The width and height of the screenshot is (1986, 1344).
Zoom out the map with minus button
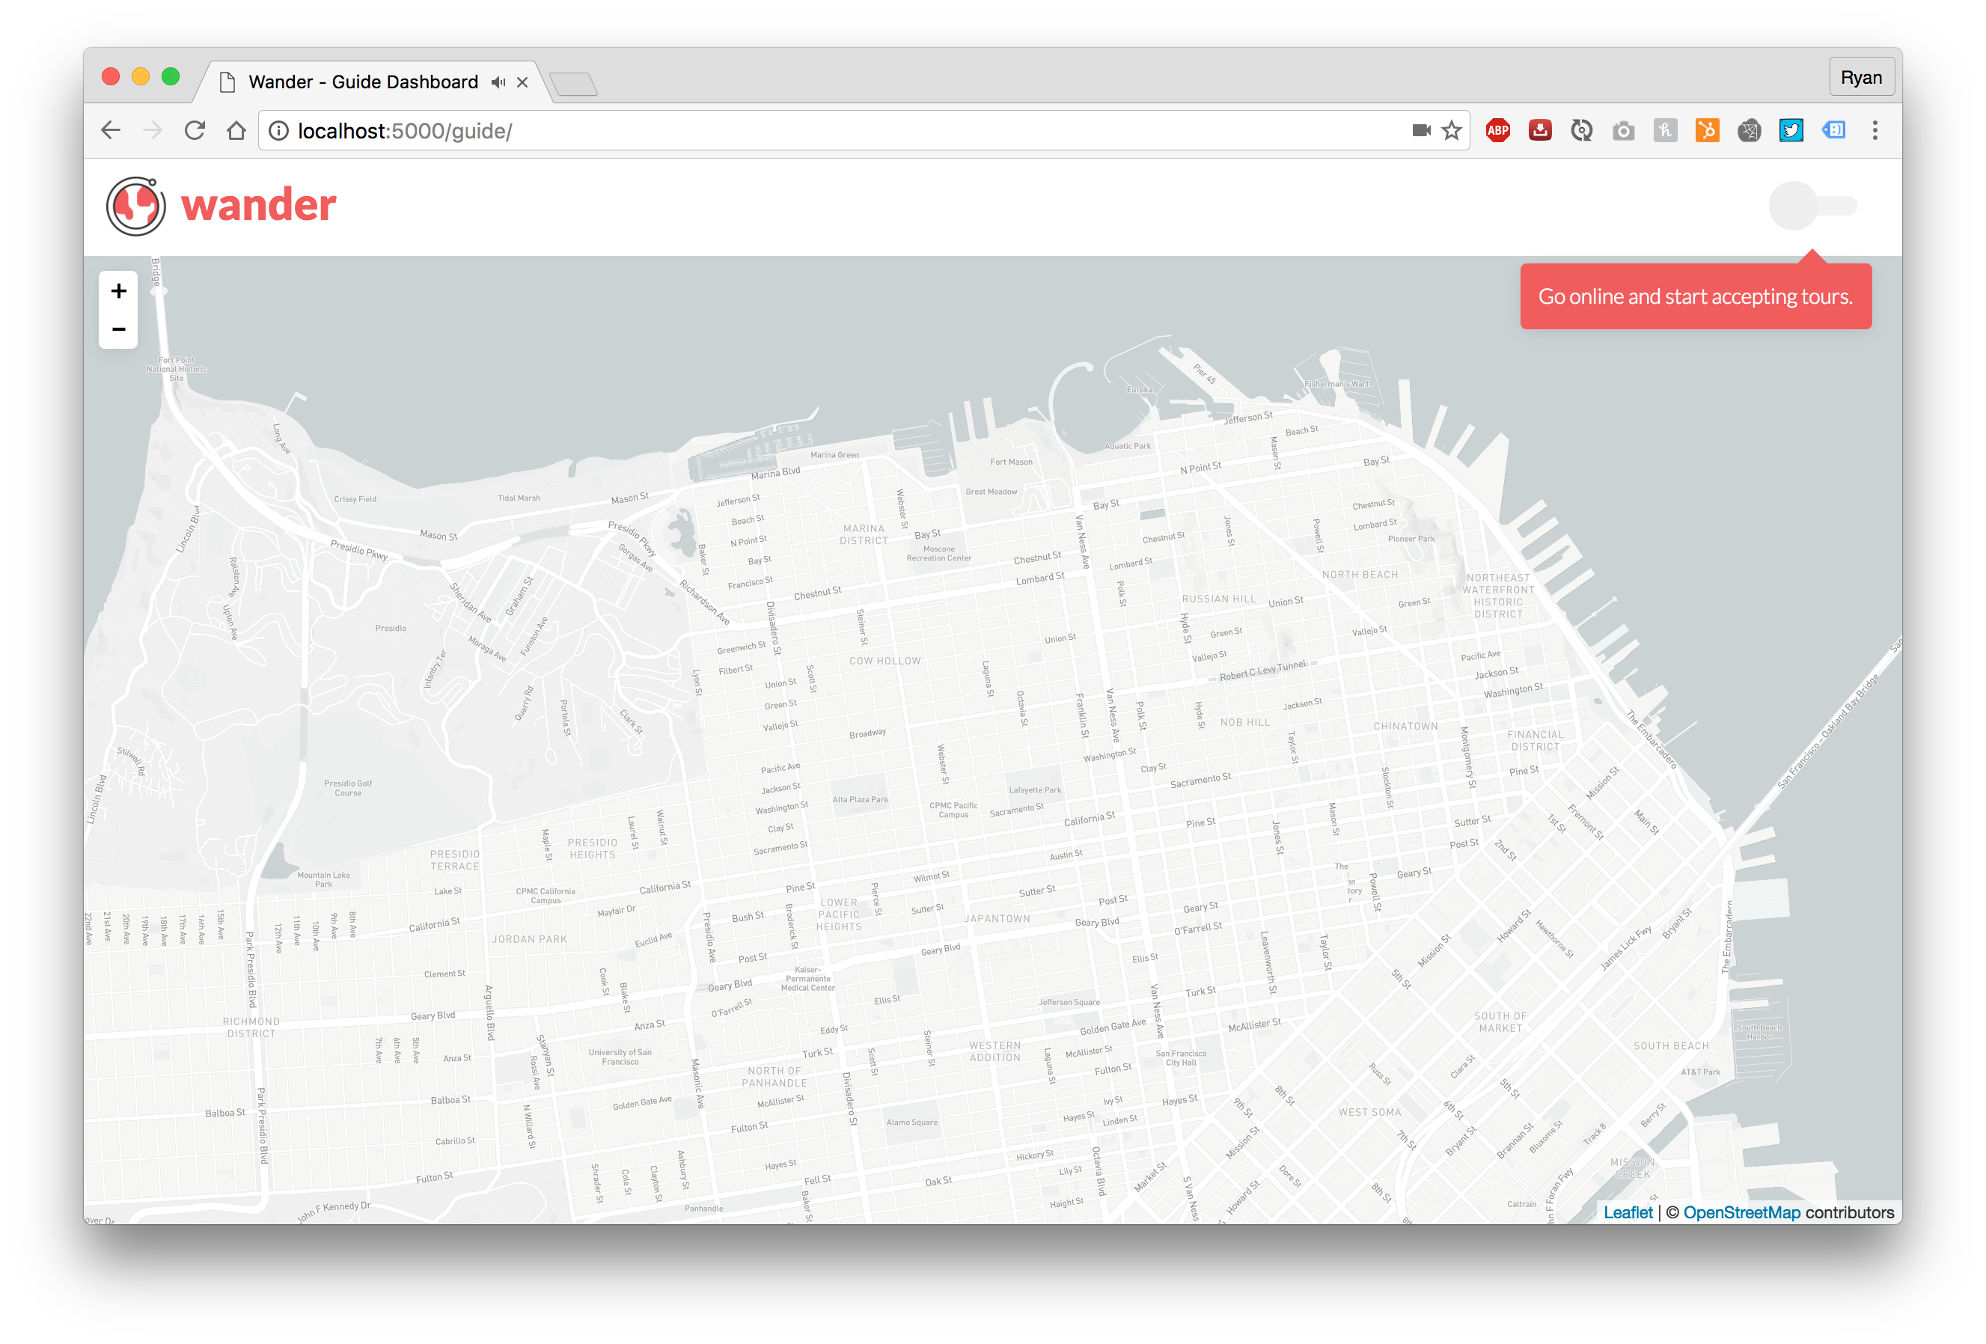(x=119, y=329)
